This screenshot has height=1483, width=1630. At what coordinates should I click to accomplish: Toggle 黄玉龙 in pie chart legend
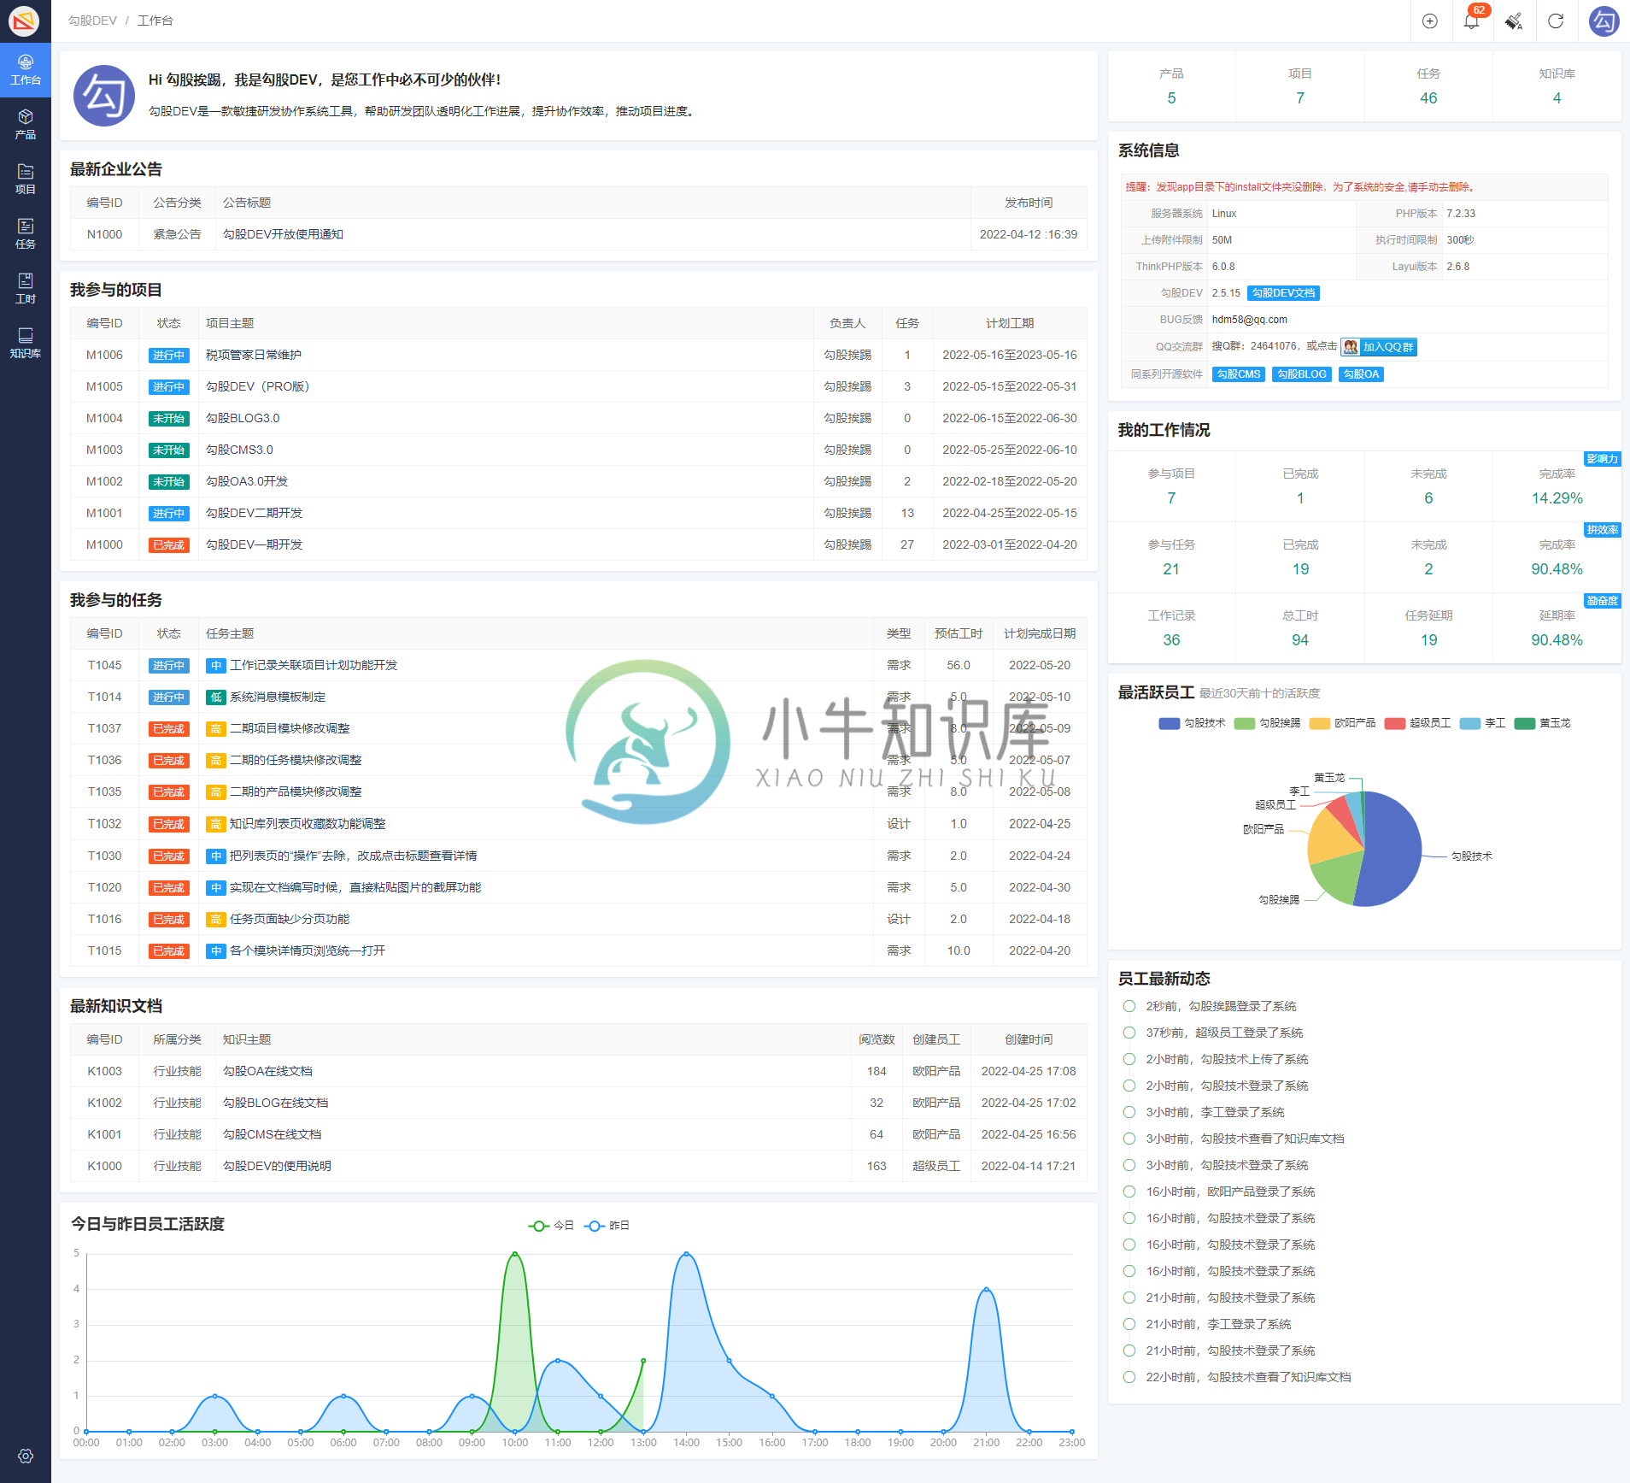pos(1542,723)
